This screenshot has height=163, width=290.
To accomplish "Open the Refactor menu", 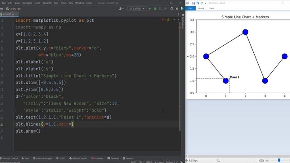I will (x=47, y=3).
